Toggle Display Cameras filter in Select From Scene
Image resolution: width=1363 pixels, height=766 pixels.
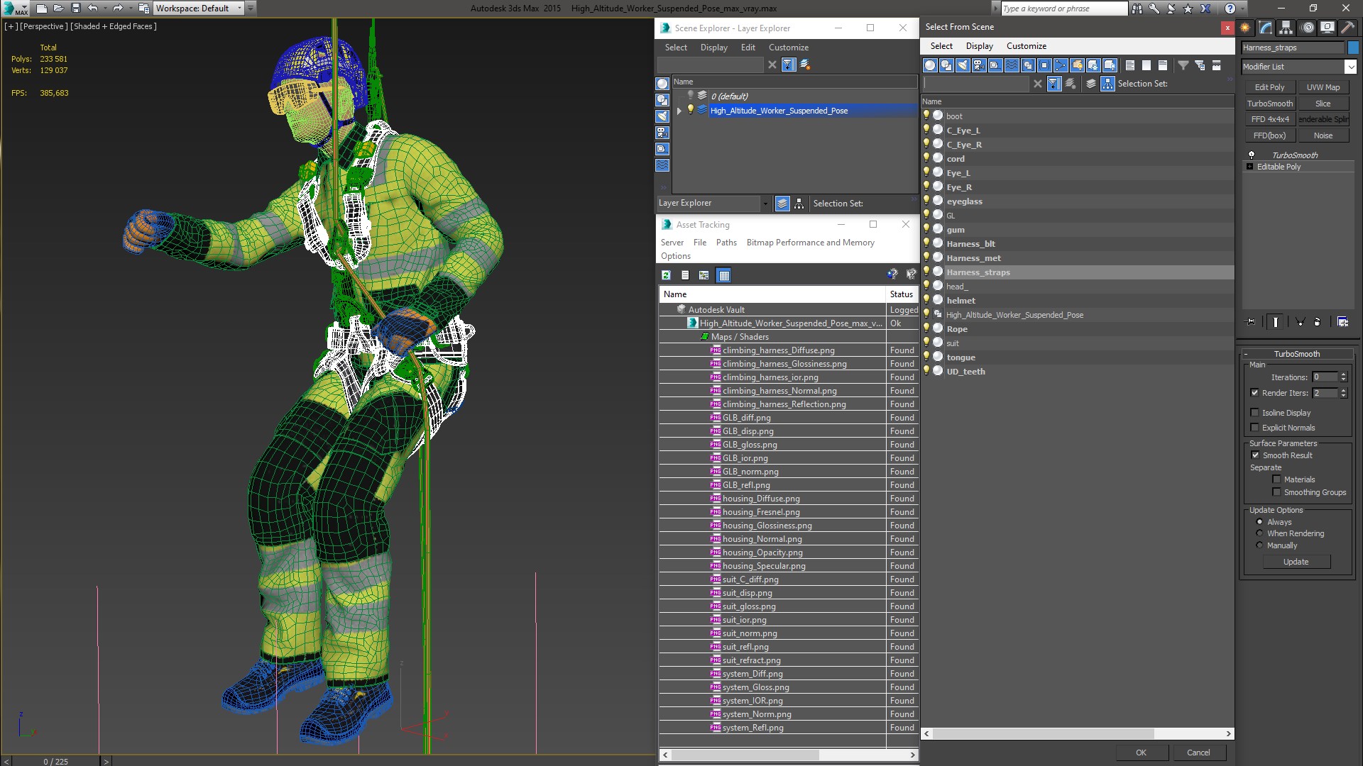coord(979,65)
